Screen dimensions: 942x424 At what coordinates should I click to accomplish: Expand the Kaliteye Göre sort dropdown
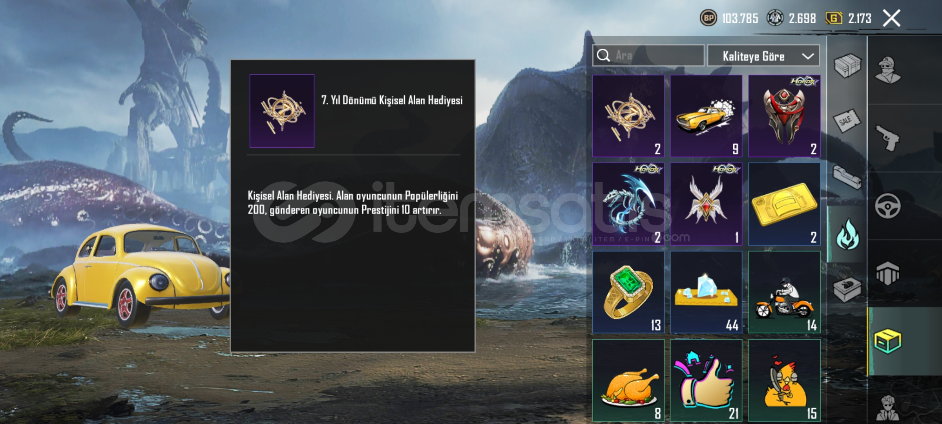(763, 56)
